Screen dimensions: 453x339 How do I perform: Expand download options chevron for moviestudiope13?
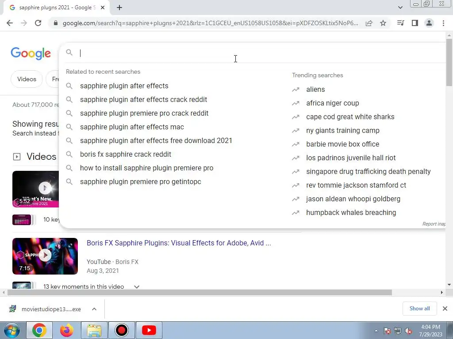tap(94, 309)
